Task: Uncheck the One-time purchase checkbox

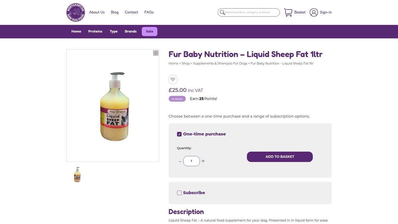Action: 179,134
